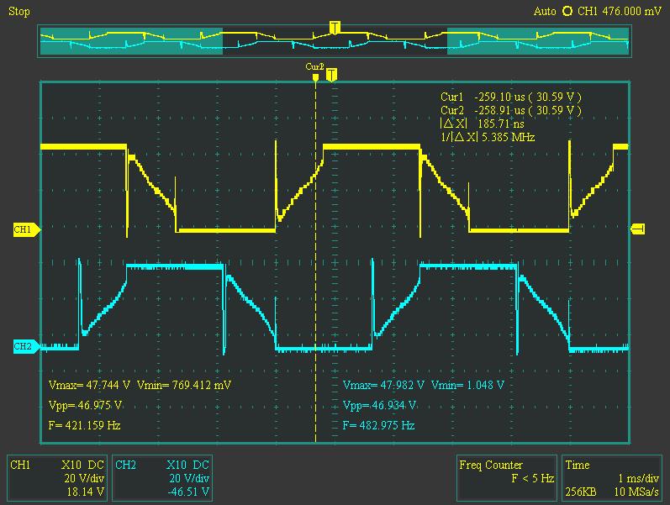Click the Cur1 -259.10 us cursor readout

click(x=509, y=97)
